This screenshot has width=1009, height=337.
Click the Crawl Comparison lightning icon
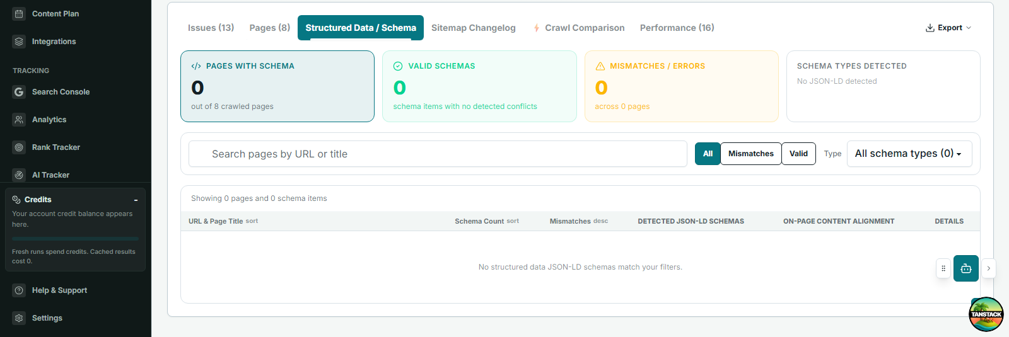click(x=537, y=28)
